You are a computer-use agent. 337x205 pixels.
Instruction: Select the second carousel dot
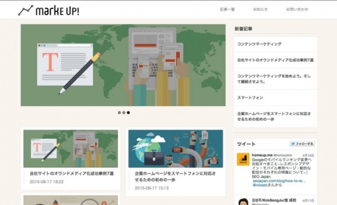(124, 112)
